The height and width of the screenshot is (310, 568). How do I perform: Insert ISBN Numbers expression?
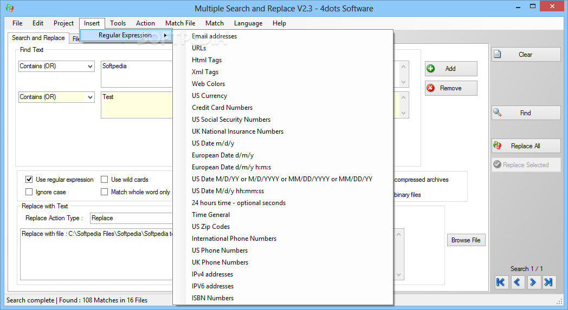point(283,298)
